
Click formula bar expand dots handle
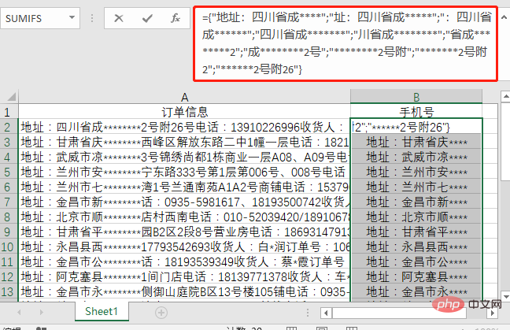(x=92, y=18)
